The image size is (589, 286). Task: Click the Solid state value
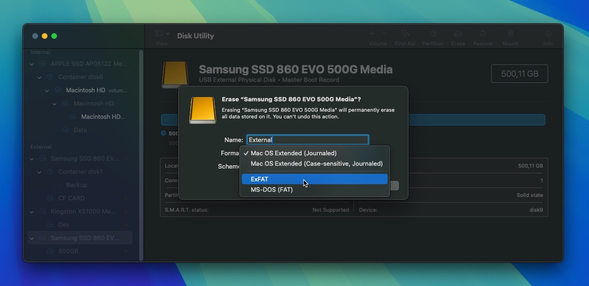pyautogui.click(x=530, y=195)
